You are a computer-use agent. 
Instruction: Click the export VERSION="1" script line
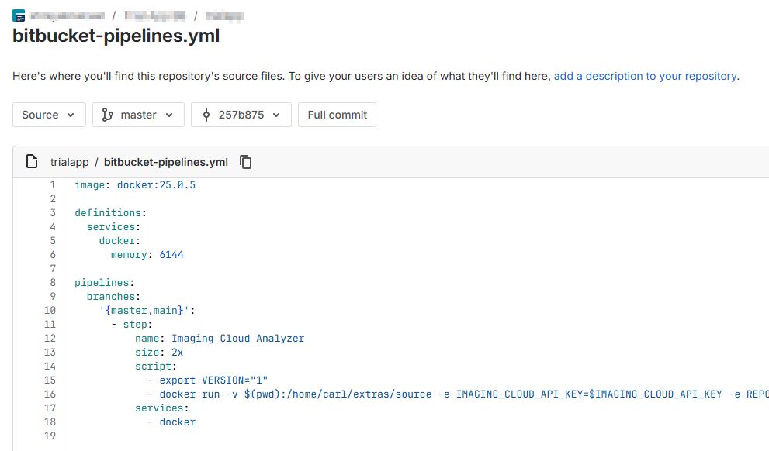213,380
